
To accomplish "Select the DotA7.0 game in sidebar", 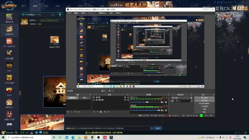I will tap(9, 30).
